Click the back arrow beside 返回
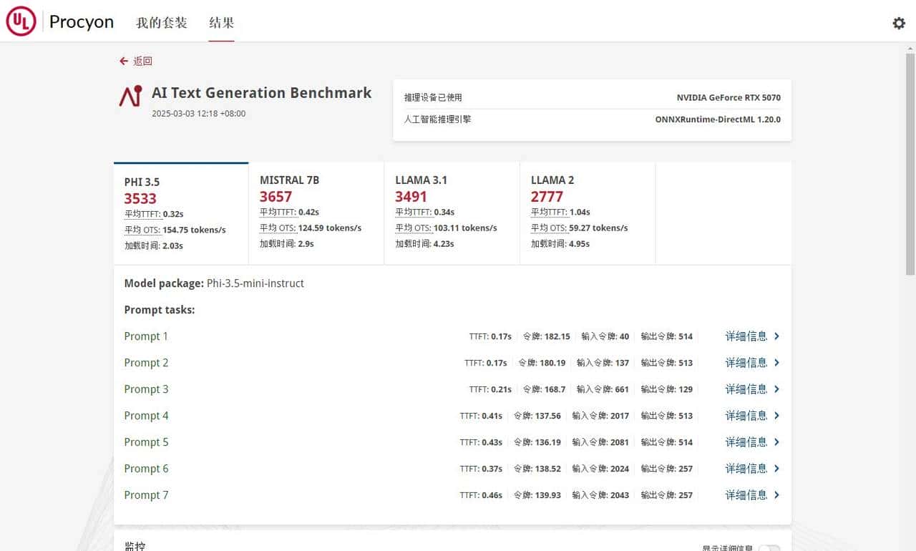Viewport: 916px width, 551px height. coord(123,61)
